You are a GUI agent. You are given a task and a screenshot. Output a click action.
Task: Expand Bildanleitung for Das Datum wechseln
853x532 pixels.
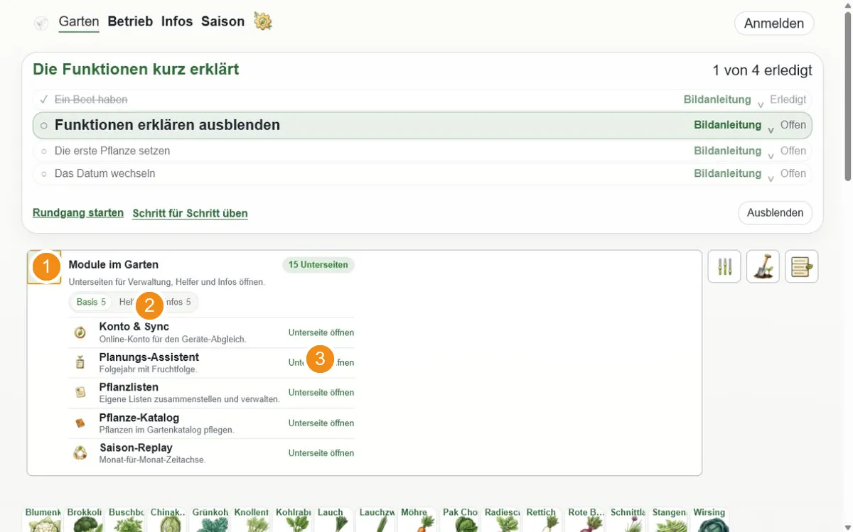[734, 174]
